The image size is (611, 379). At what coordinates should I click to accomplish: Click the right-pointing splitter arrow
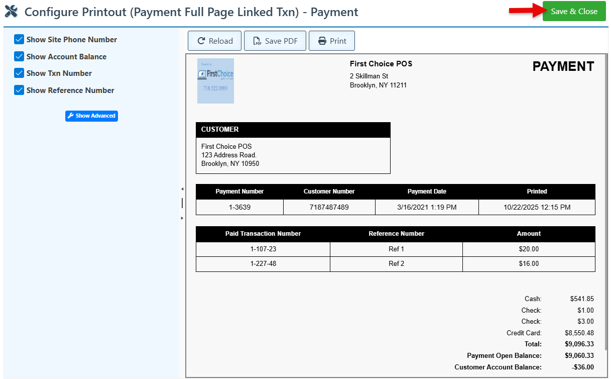pos(182,218)
